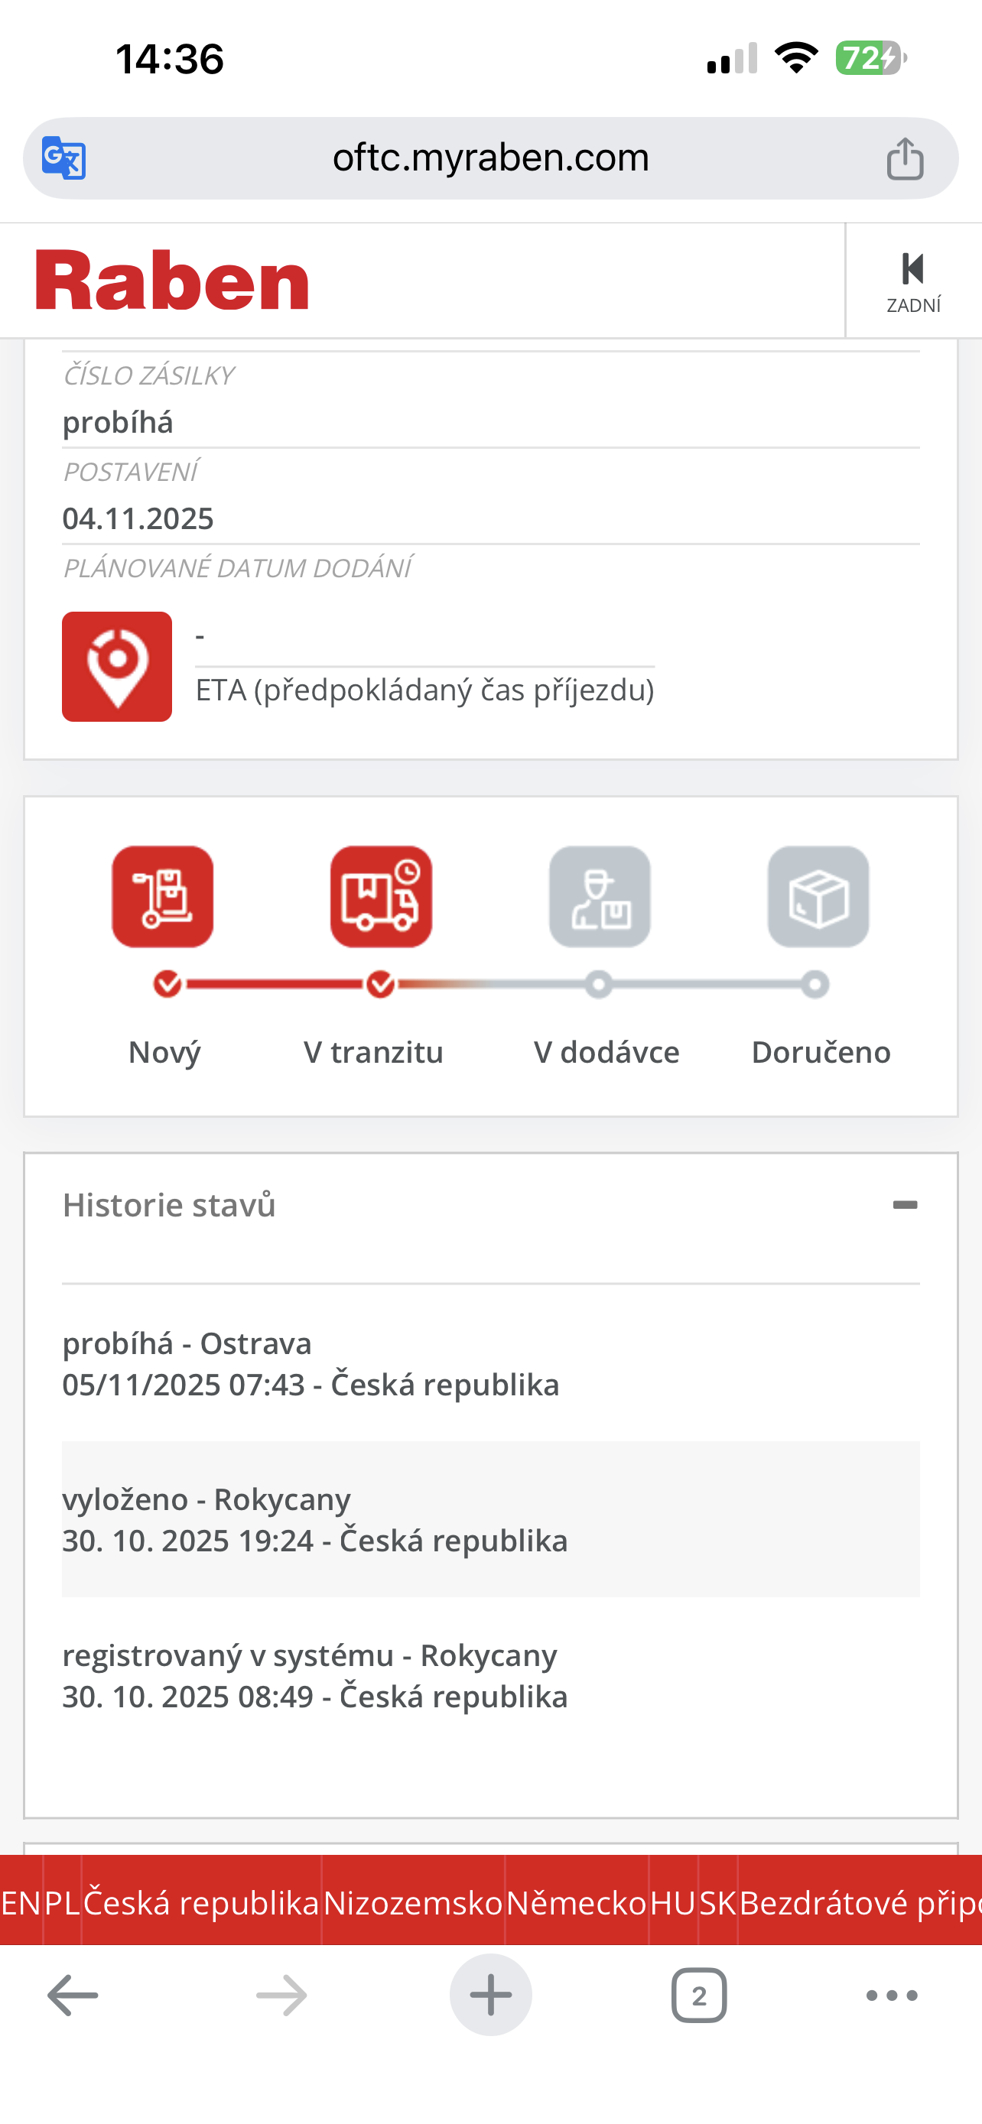Screen dimensions: 982x2124
Task: Tap the Nový label
Action: click(x=164, y=1052)
